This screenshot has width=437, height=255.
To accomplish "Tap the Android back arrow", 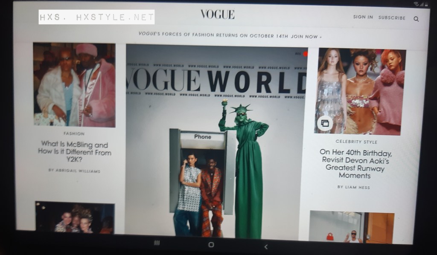I will click(266, 246).
